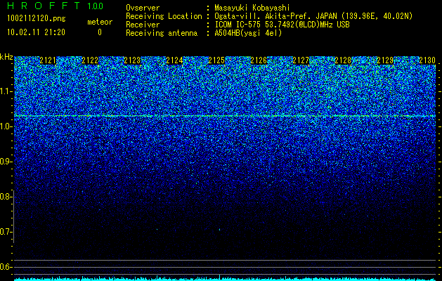Click the 1.1 kHz frequency axis label
Viewport: 442px width, 281px height.
6,91
